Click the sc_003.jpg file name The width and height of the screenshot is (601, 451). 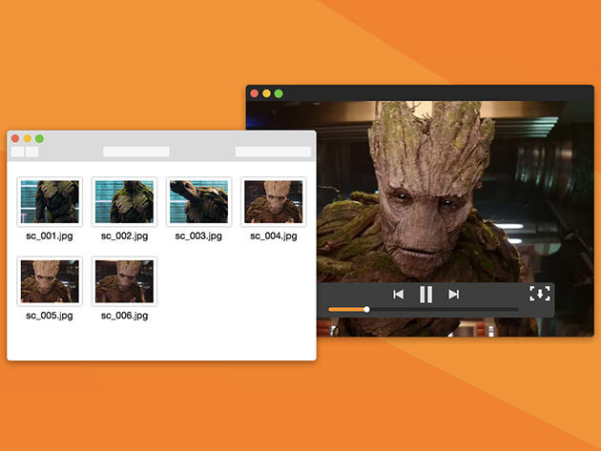click(198, 236)
